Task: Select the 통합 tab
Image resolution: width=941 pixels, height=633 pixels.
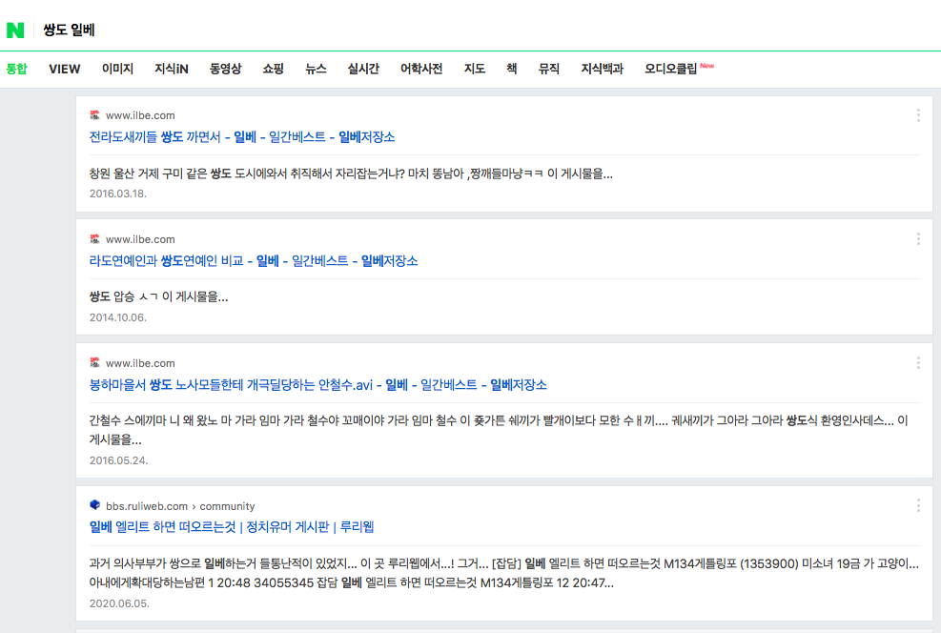Action: coord(17,69)
